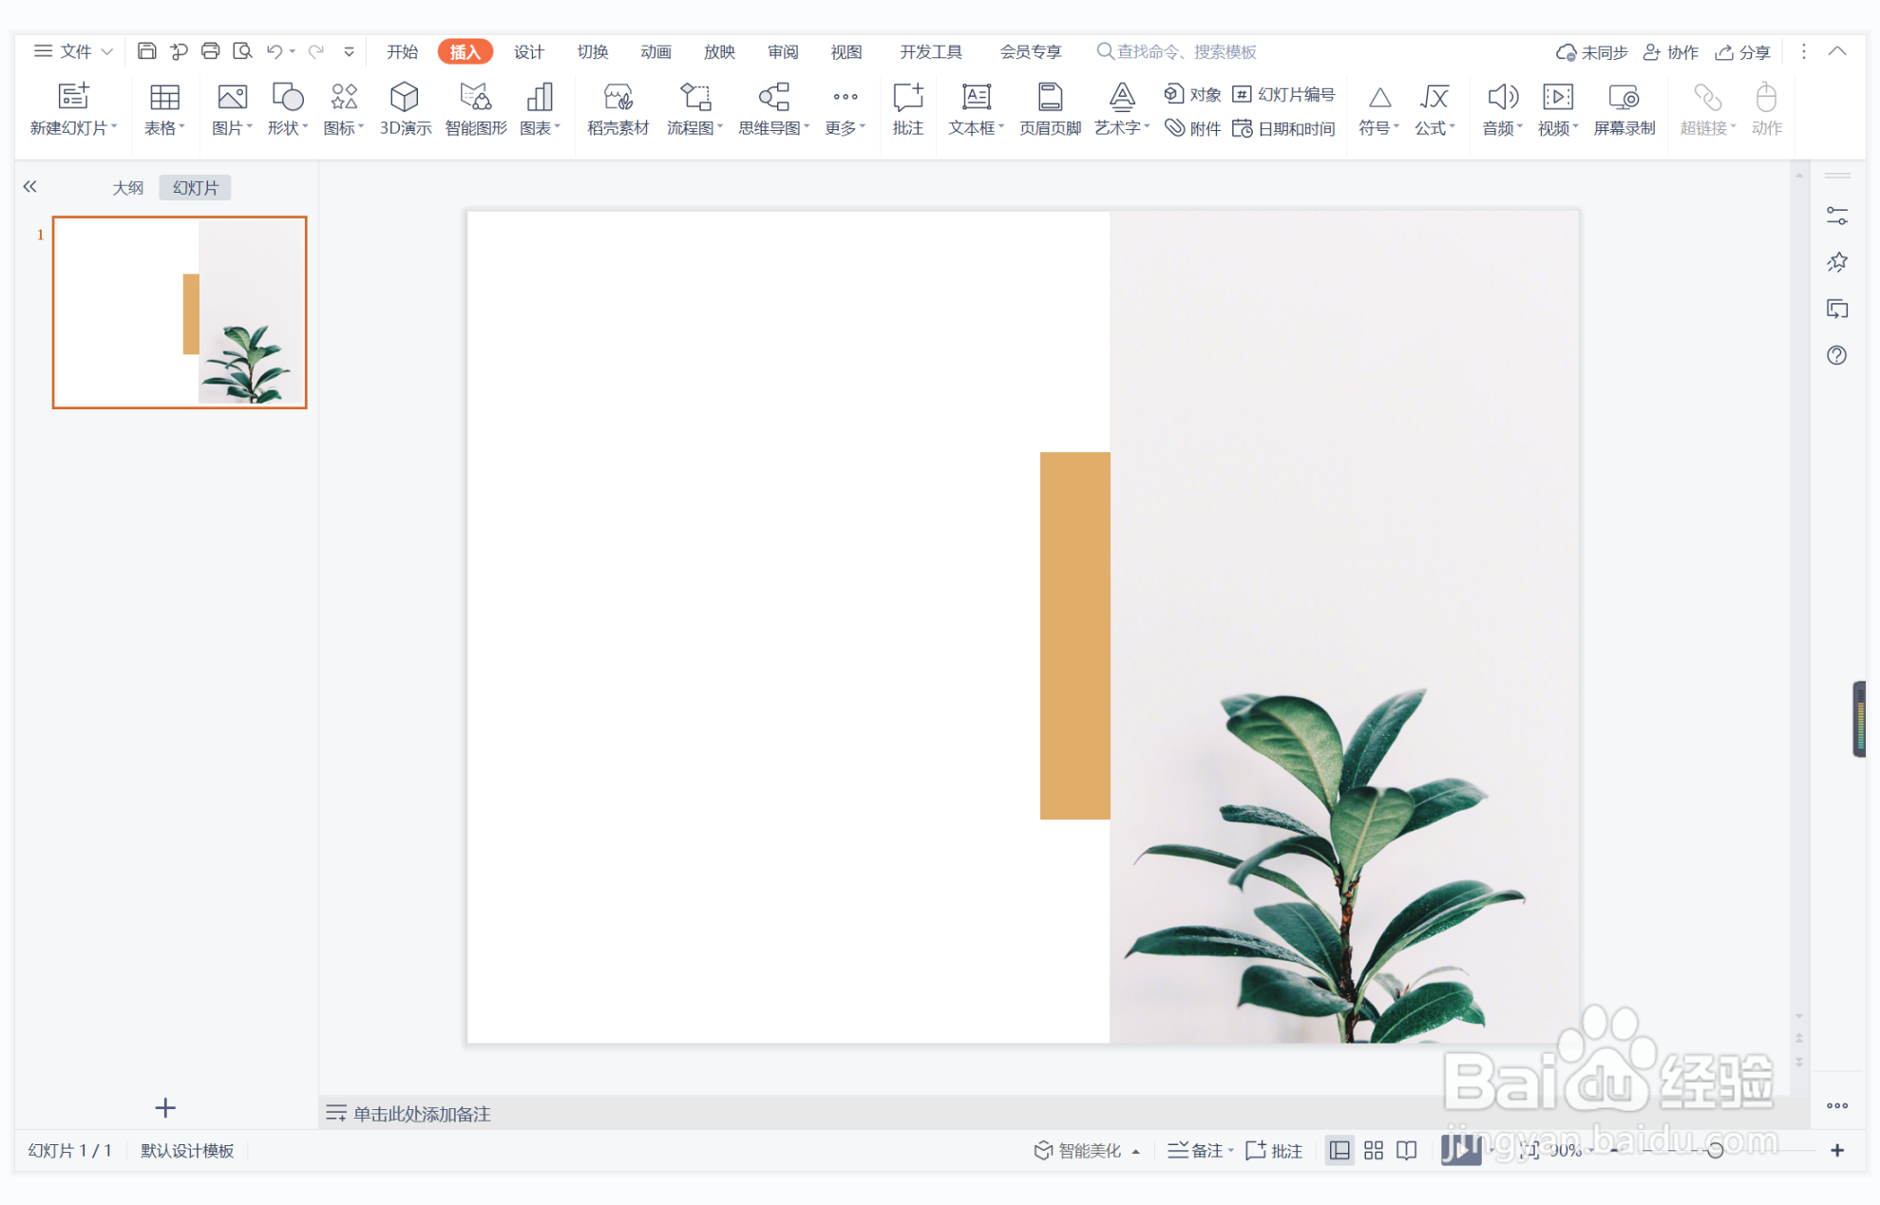Open the 开始 tab
Image resolution: width=1880 pixels, height=1205 pixels.
click(402, 51)
